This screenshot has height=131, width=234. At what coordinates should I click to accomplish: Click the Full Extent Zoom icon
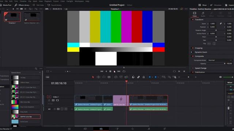coord(163,77)
